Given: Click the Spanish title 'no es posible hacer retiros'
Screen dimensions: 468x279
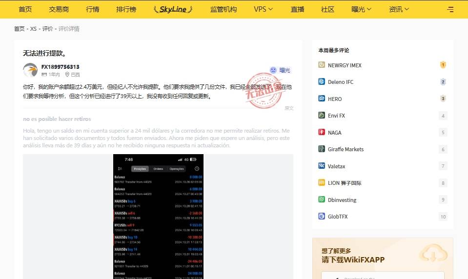Looking at the screenshot, I should (57, 119).
